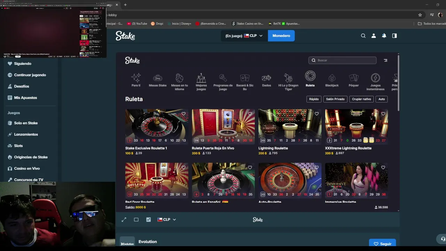Click the Buscar search field
Screen dimensions: 446x251
click(342, 60)
